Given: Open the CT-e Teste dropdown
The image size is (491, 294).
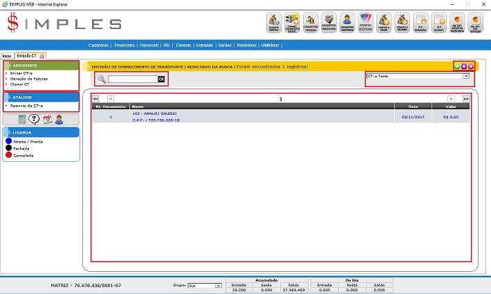Looking at the screenshot, I should [x=418, y=76].
